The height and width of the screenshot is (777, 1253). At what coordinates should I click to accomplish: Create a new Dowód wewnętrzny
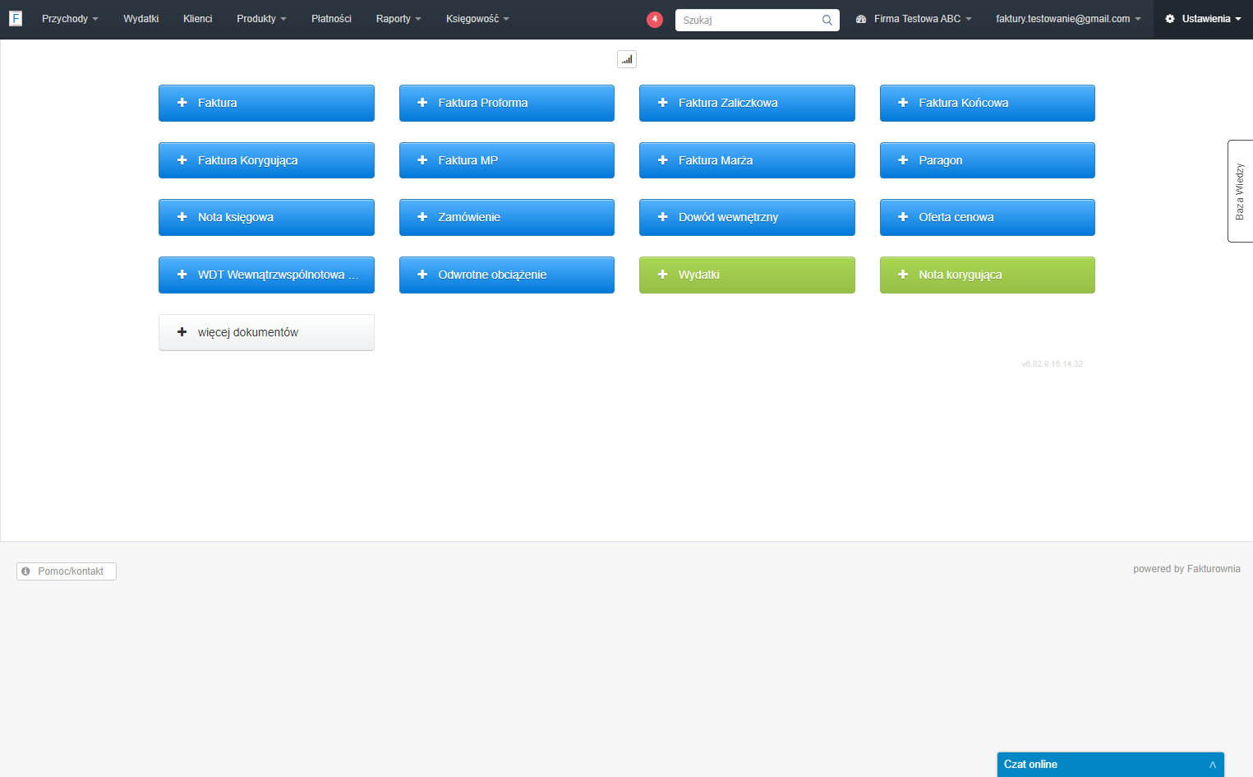[747, 217]
